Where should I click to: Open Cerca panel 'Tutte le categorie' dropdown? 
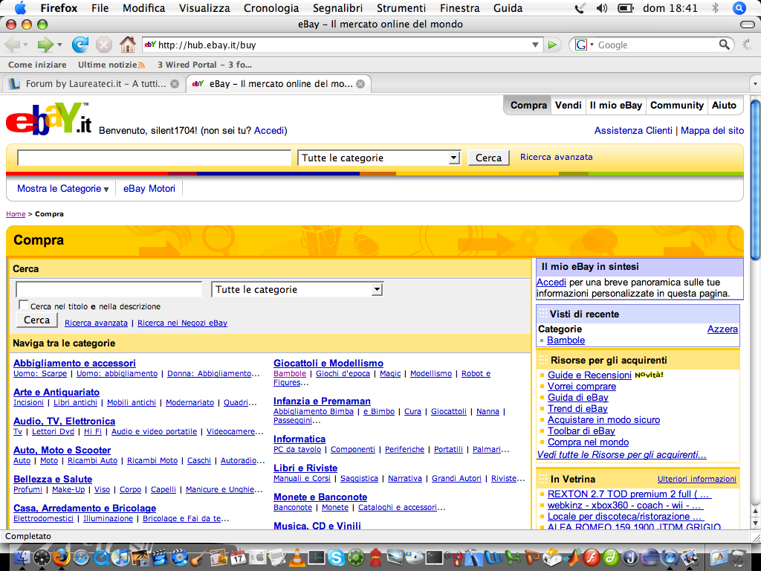(x=297, y=289)
